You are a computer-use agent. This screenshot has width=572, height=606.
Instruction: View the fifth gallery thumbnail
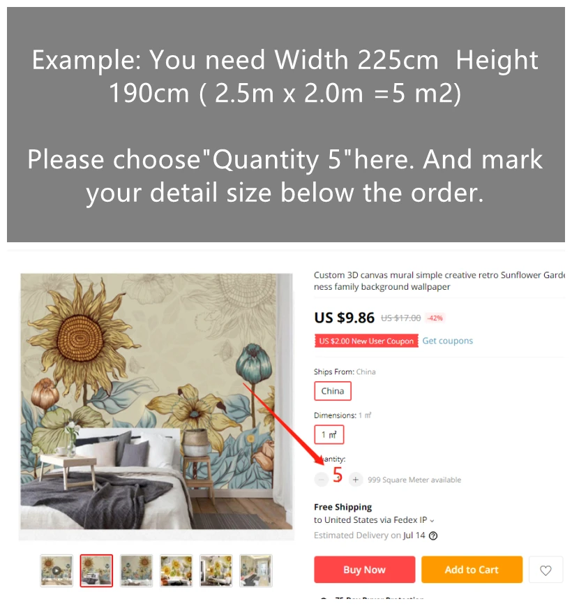[216, 570]
